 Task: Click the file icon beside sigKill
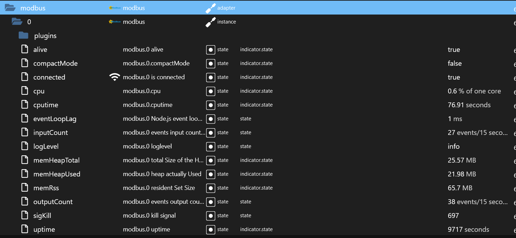point(25,216)
